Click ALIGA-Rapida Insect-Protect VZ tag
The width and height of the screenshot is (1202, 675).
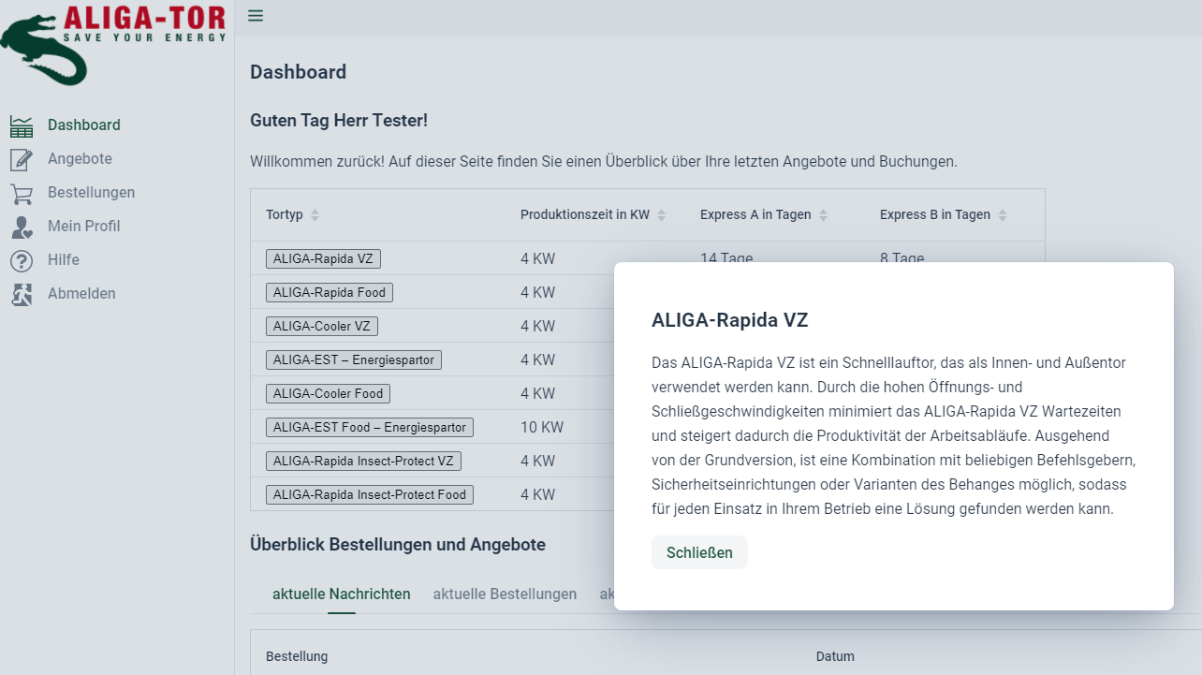[x=364, y=462]
